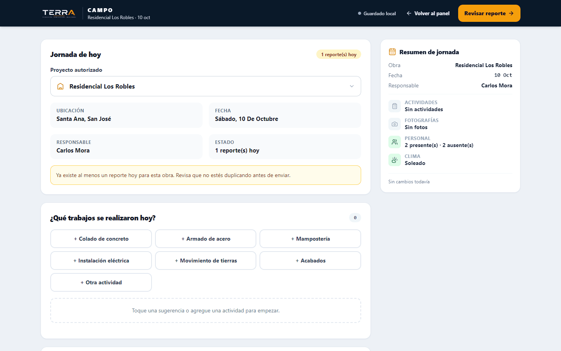Click the back arrow beside Volver al panel
The height and width of the screenshot is (351, 561).
point(409,13)
